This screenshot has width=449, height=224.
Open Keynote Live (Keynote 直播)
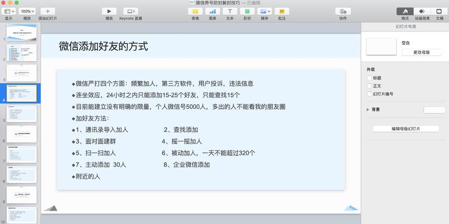tap(131, 11)
